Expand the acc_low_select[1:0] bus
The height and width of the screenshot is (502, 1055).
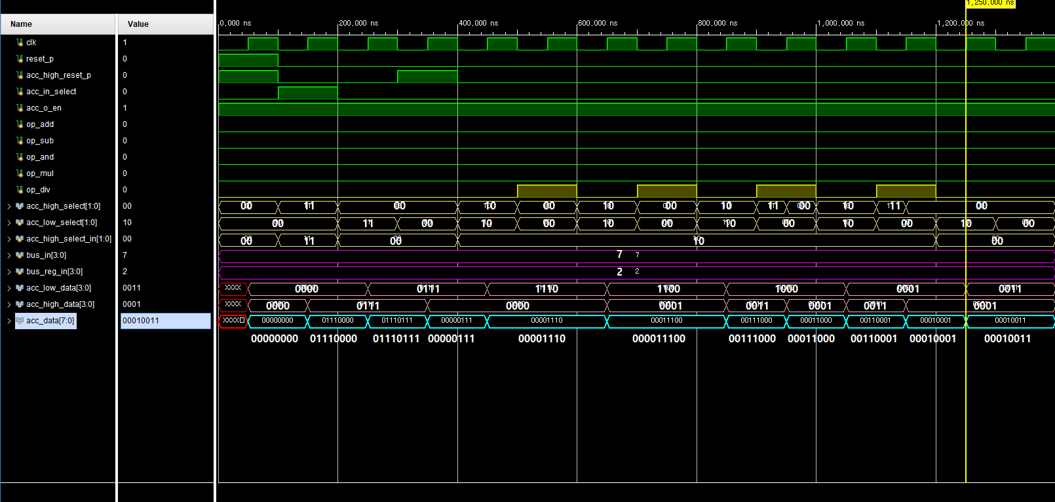9,223
